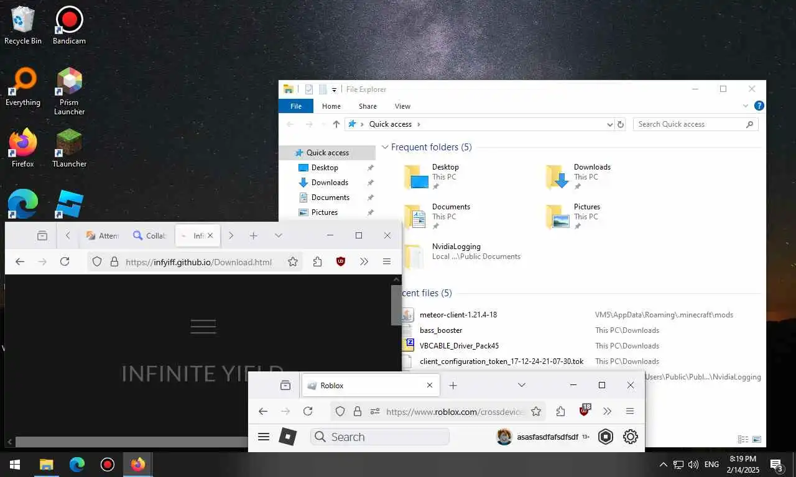Select Documents in the navigation pane
Image resolution: width=796 pixels, height=477 pixels.
tap(330, 197)
